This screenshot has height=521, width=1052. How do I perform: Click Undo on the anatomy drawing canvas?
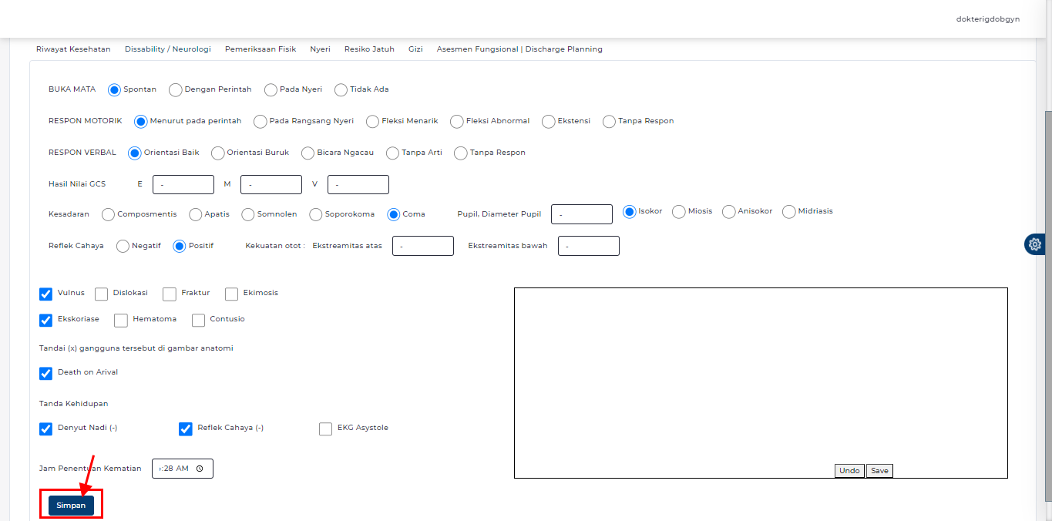tap(849, 470)
